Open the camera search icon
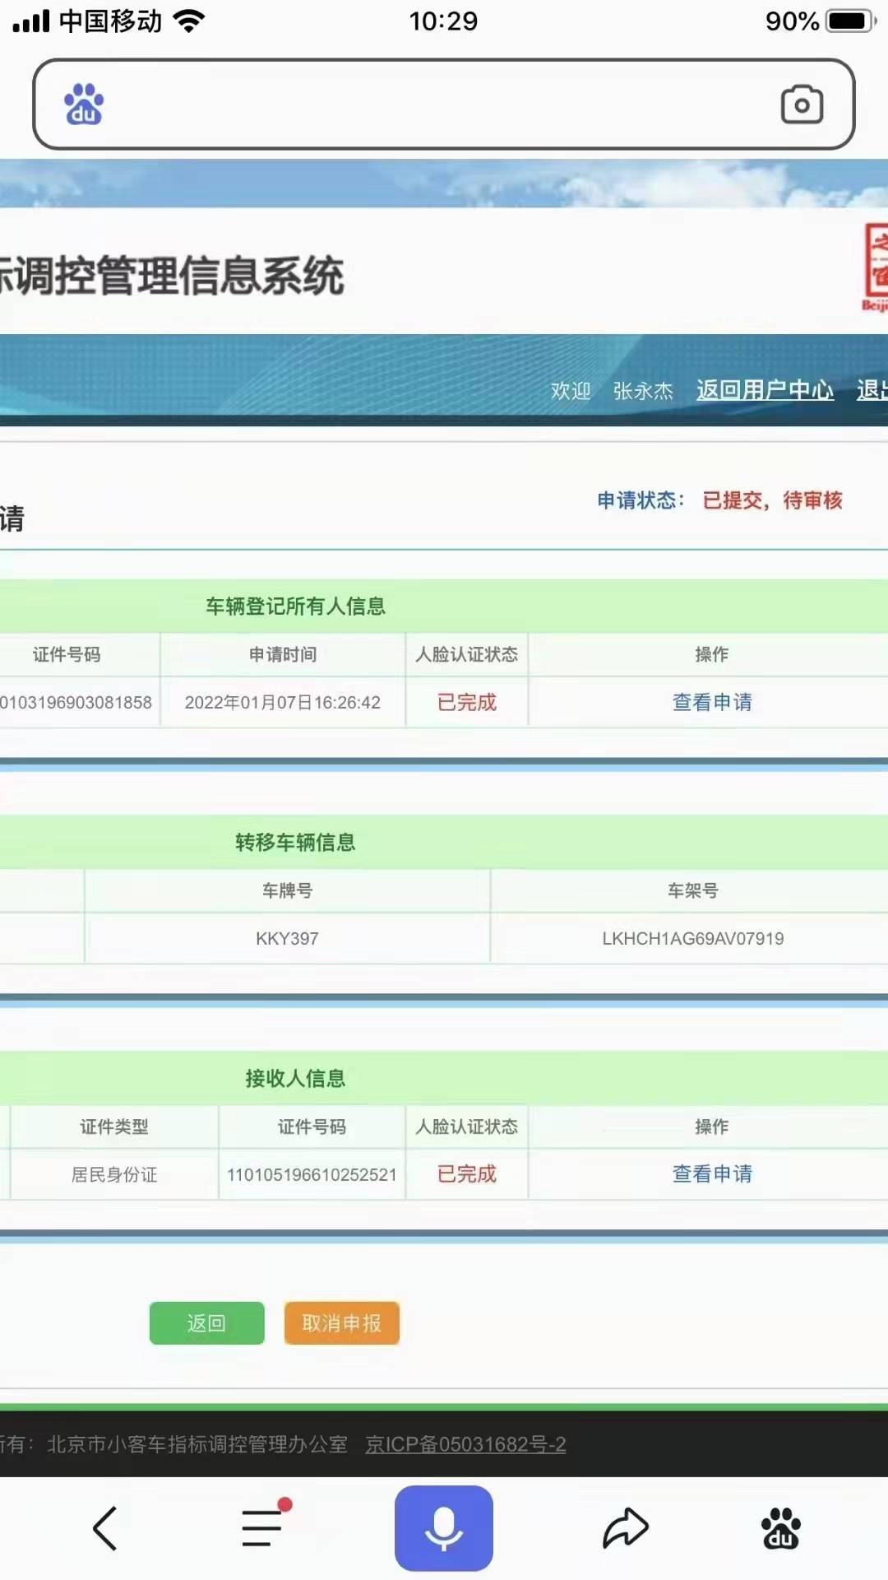 [x=802, y=105]
